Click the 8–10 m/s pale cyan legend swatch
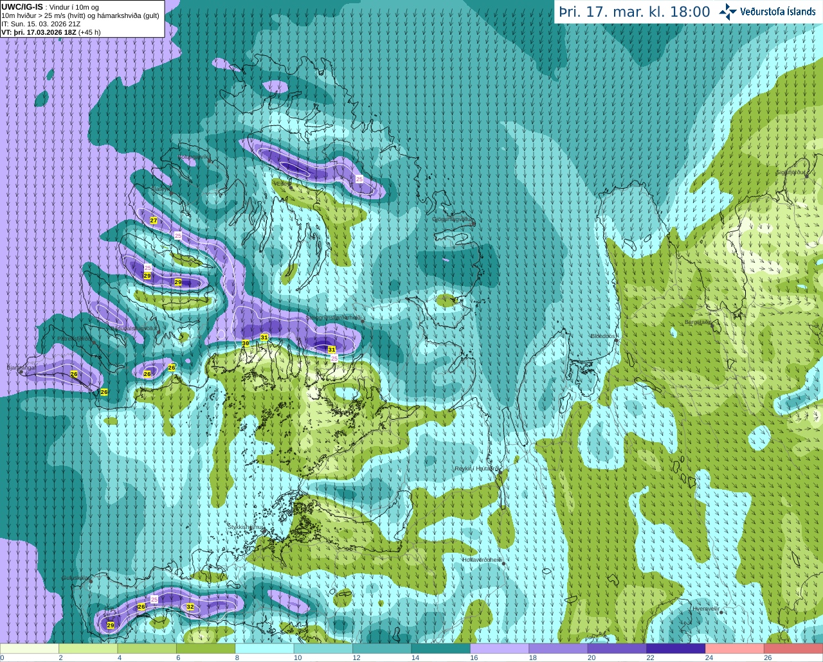Viewport: 823px width, 662px height. (x=264, y=649)
